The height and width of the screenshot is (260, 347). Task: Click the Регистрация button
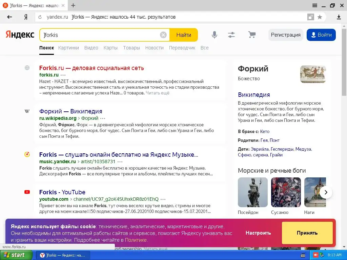click(x=286, y=35)
